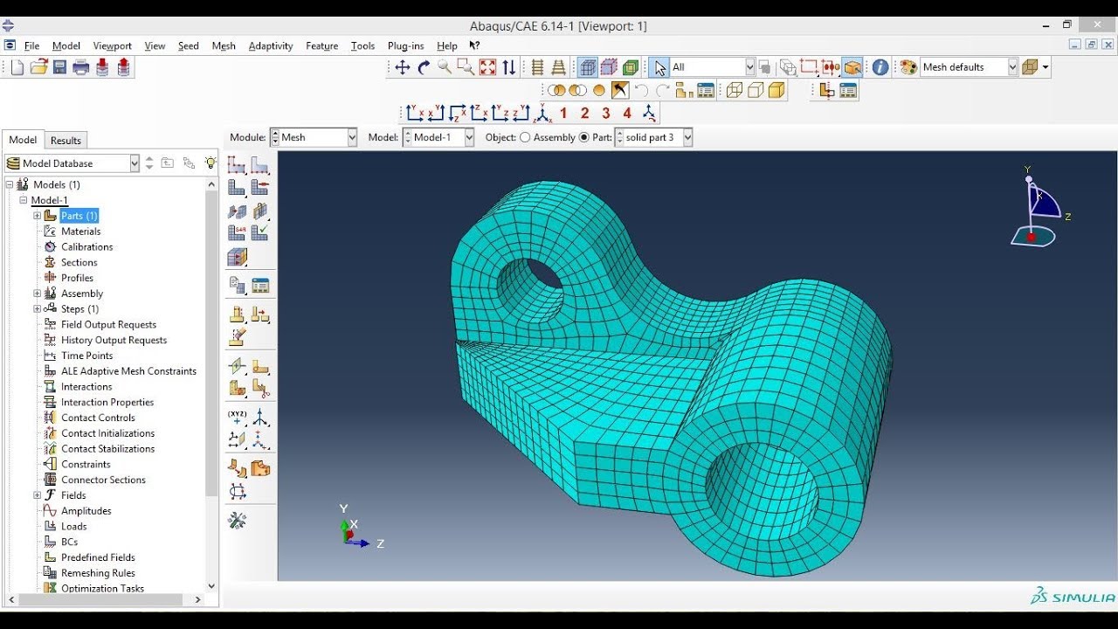The image size is (1118, 629).
Task: Click the Seed Part tool icon
Action: [x=237, y=165]
